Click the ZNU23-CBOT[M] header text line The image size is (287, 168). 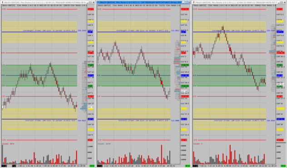pos(139,5)
